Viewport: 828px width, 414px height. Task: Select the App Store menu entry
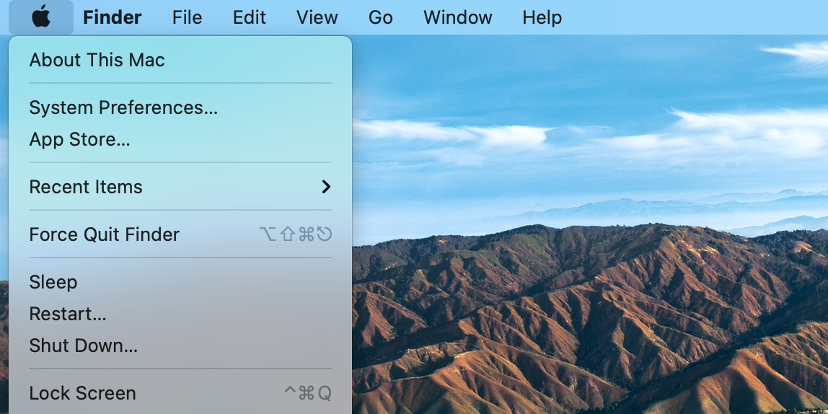point(79,139)
